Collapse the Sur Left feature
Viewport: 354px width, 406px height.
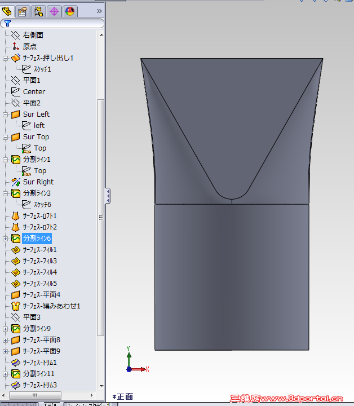pyautogui.click(x=5, y=114)
